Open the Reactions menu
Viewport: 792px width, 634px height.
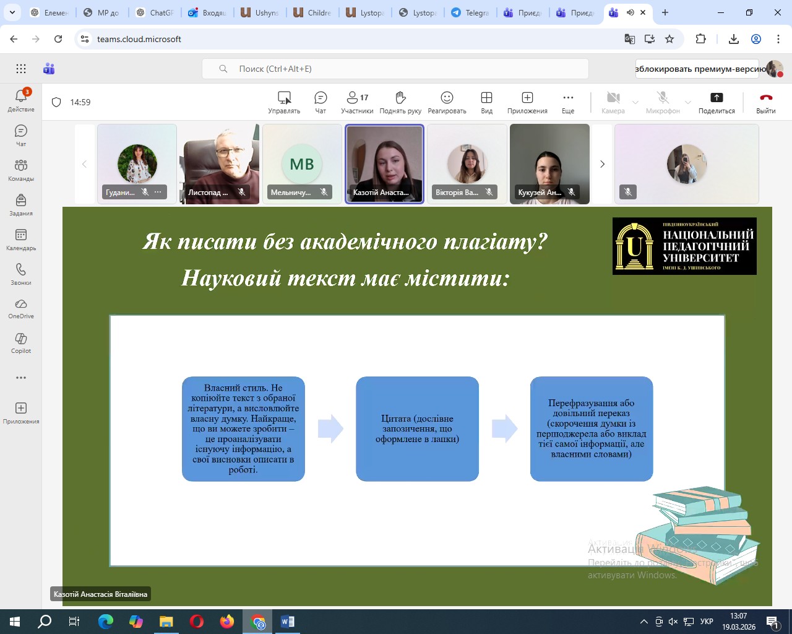point(447,102)
